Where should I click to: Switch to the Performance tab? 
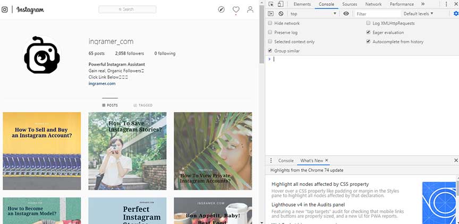tap(402, 4)
